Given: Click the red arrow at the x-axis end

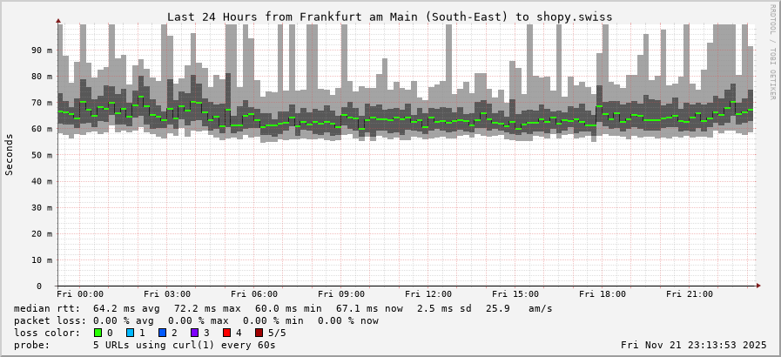Looking at the screenshot, I should point(757,286).
